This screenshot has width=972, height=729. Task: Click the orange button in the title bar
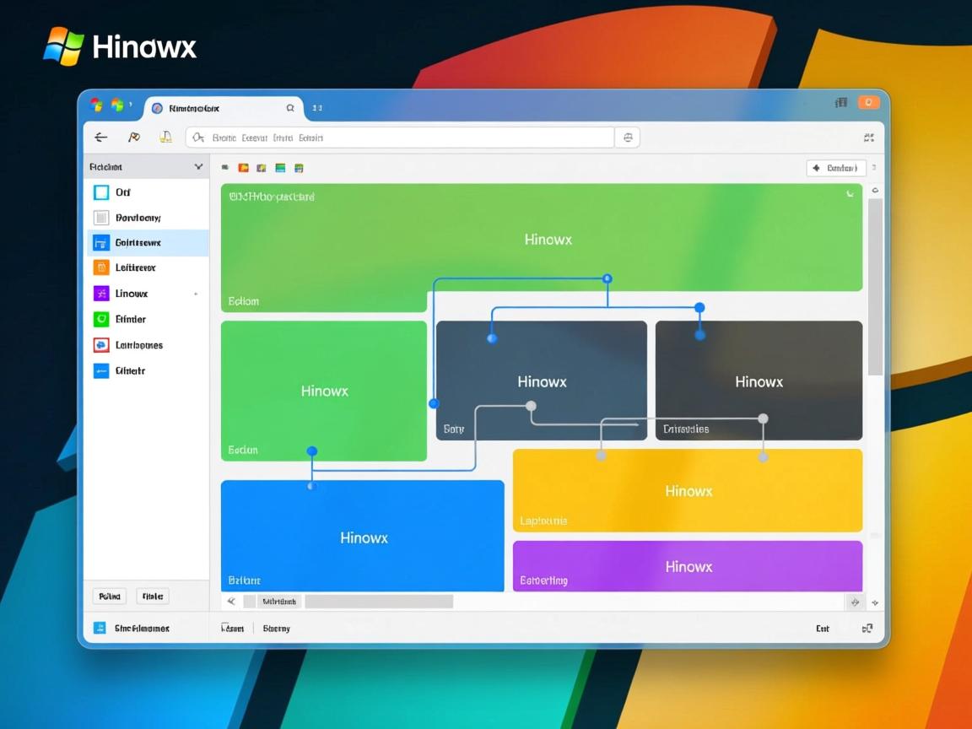[x=868, y=103]
